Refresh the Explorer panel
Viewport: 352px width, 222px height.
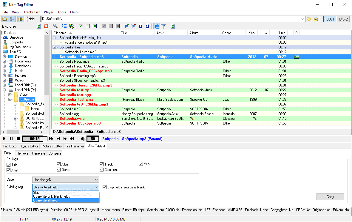39,26
